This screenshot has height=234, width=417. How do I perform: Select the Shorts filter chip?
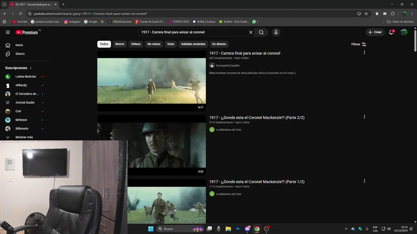point(120,44)
